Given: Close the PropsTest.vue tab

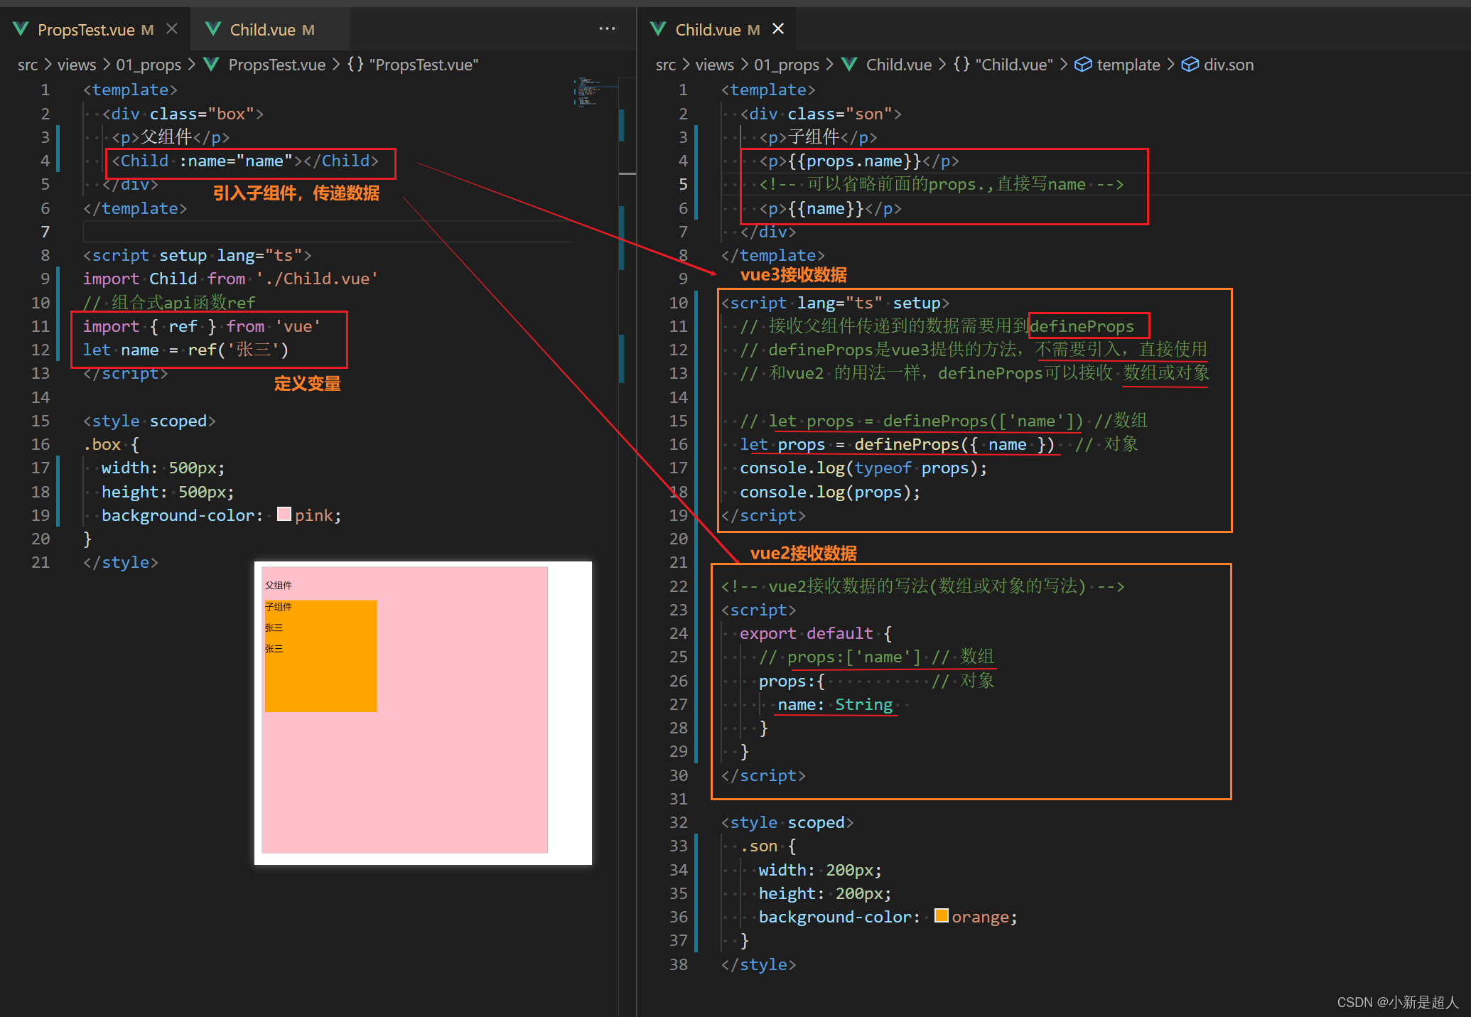Looking at the screenshot, I should coord(172,28).
